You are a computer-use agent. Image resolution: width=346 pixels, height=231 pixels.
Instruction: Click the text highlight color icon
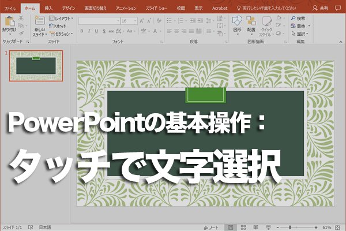(x=144, y=31)
